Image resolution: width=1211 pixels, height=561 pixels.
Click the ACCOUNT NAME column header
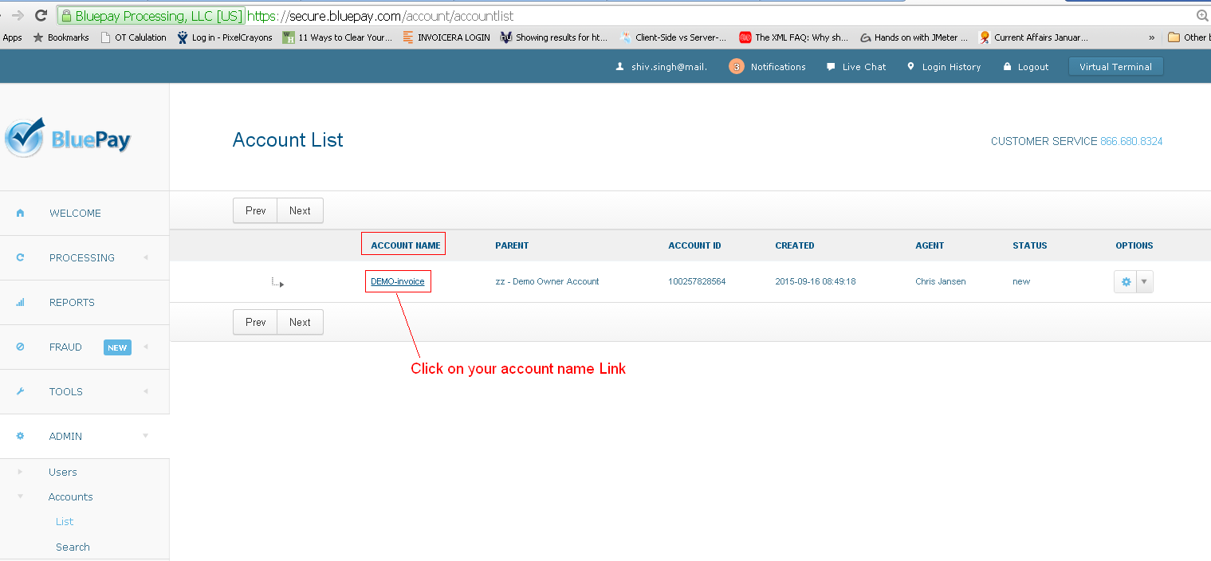click(x=406, y=245)
